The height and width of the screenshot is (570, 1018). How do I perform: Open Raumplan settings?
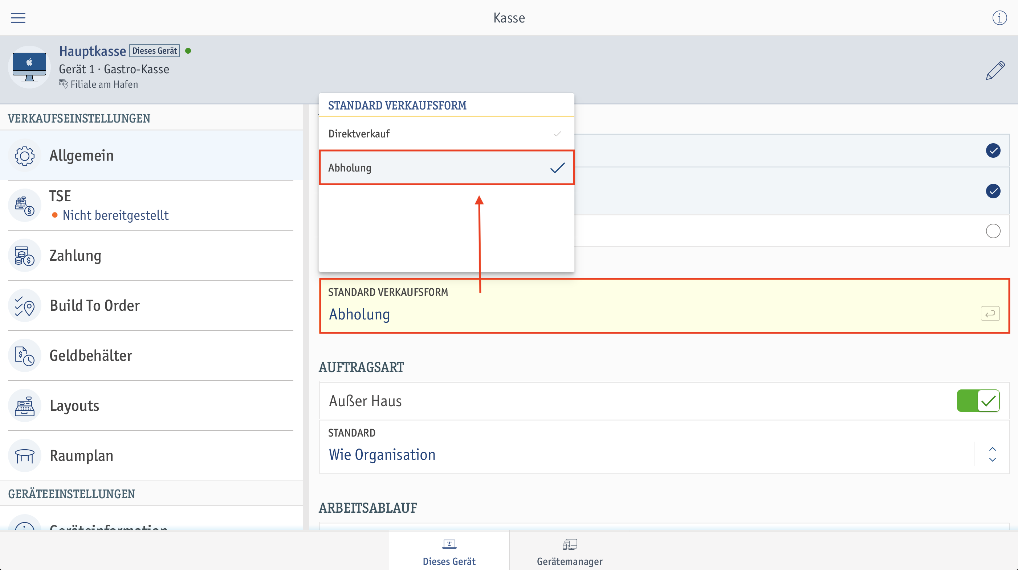(x=151, y=456)
